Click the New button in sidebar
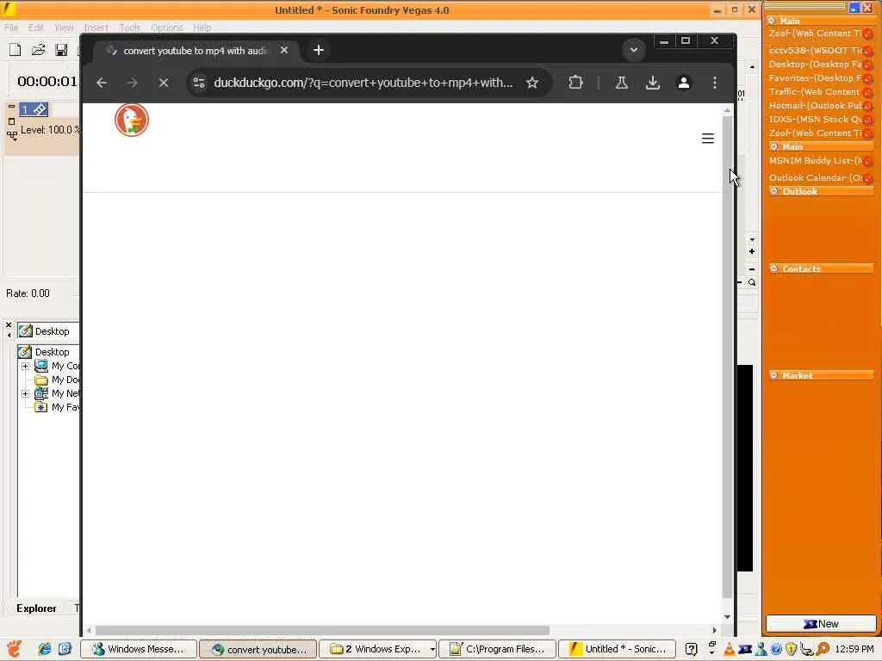Viewport: 882px width, 661px height. pos(821,623)
